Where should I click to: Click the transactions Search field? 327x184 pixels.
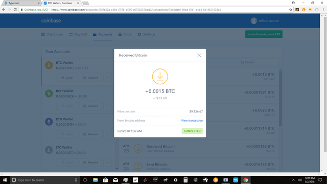259,62
